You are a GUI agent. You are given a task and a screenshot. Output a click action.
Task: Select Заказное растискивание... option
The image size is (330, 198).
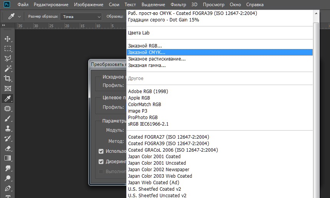219,59
